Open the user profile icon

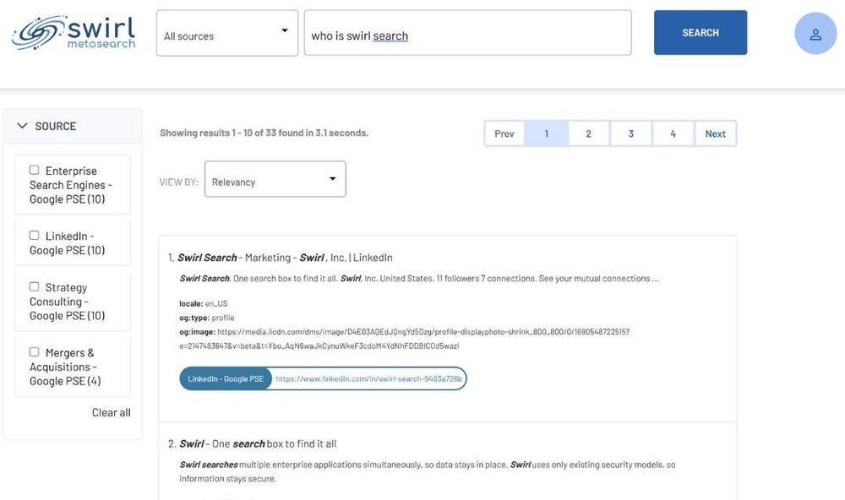[815, 34]
